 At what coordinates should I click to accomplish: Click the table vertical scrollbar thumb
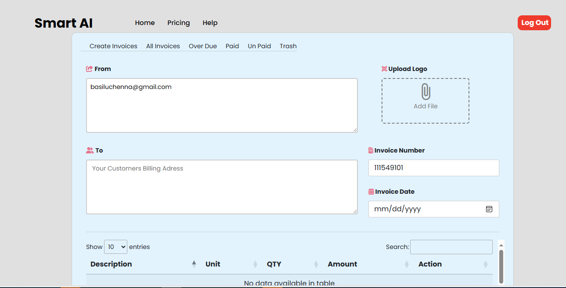click(501, 267)
